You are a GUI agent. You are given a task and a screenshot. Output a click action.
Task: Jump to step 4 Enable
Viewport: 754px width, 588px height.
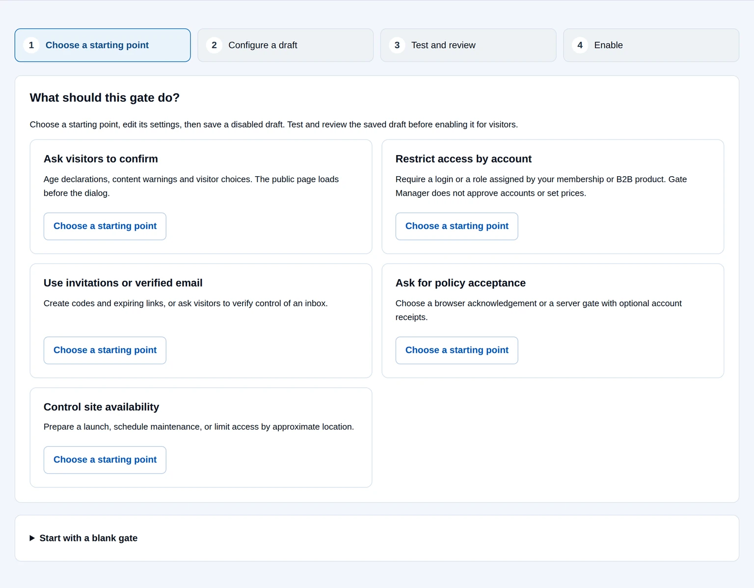651,45
